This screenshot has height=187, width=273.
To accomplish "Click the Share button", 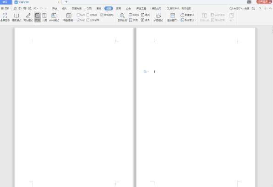I will (247, 8).
